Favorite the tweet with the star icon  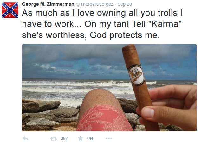(81, 138)
